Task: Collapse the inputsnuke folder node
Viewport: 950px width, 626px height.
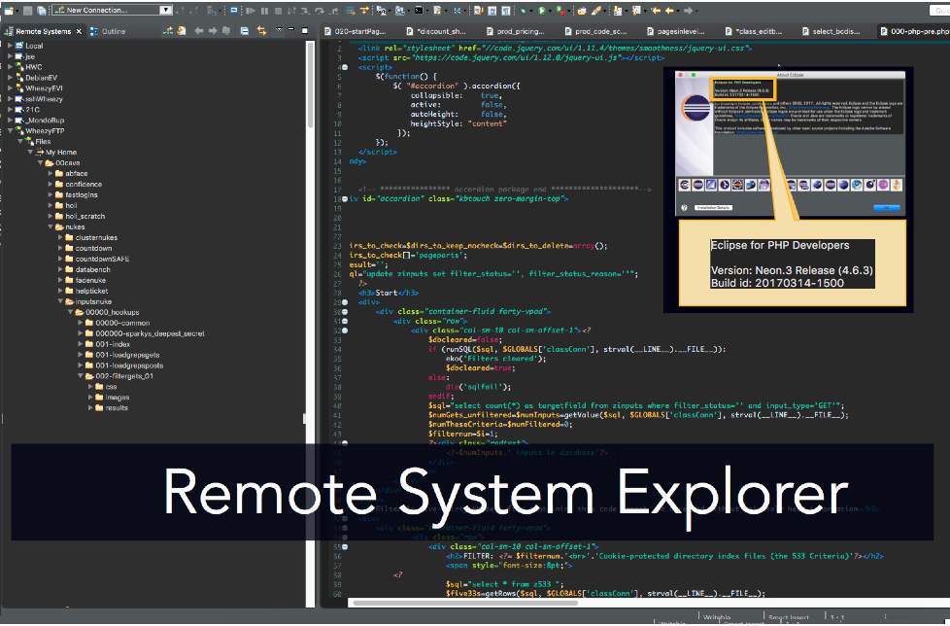Action: coord(60,301)
